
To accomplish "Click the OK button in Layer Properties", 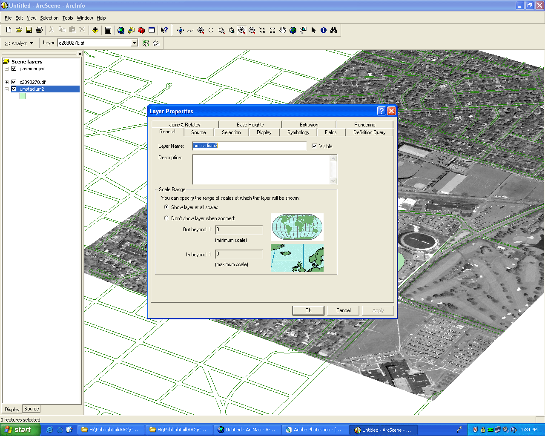I will pos(308,310).
